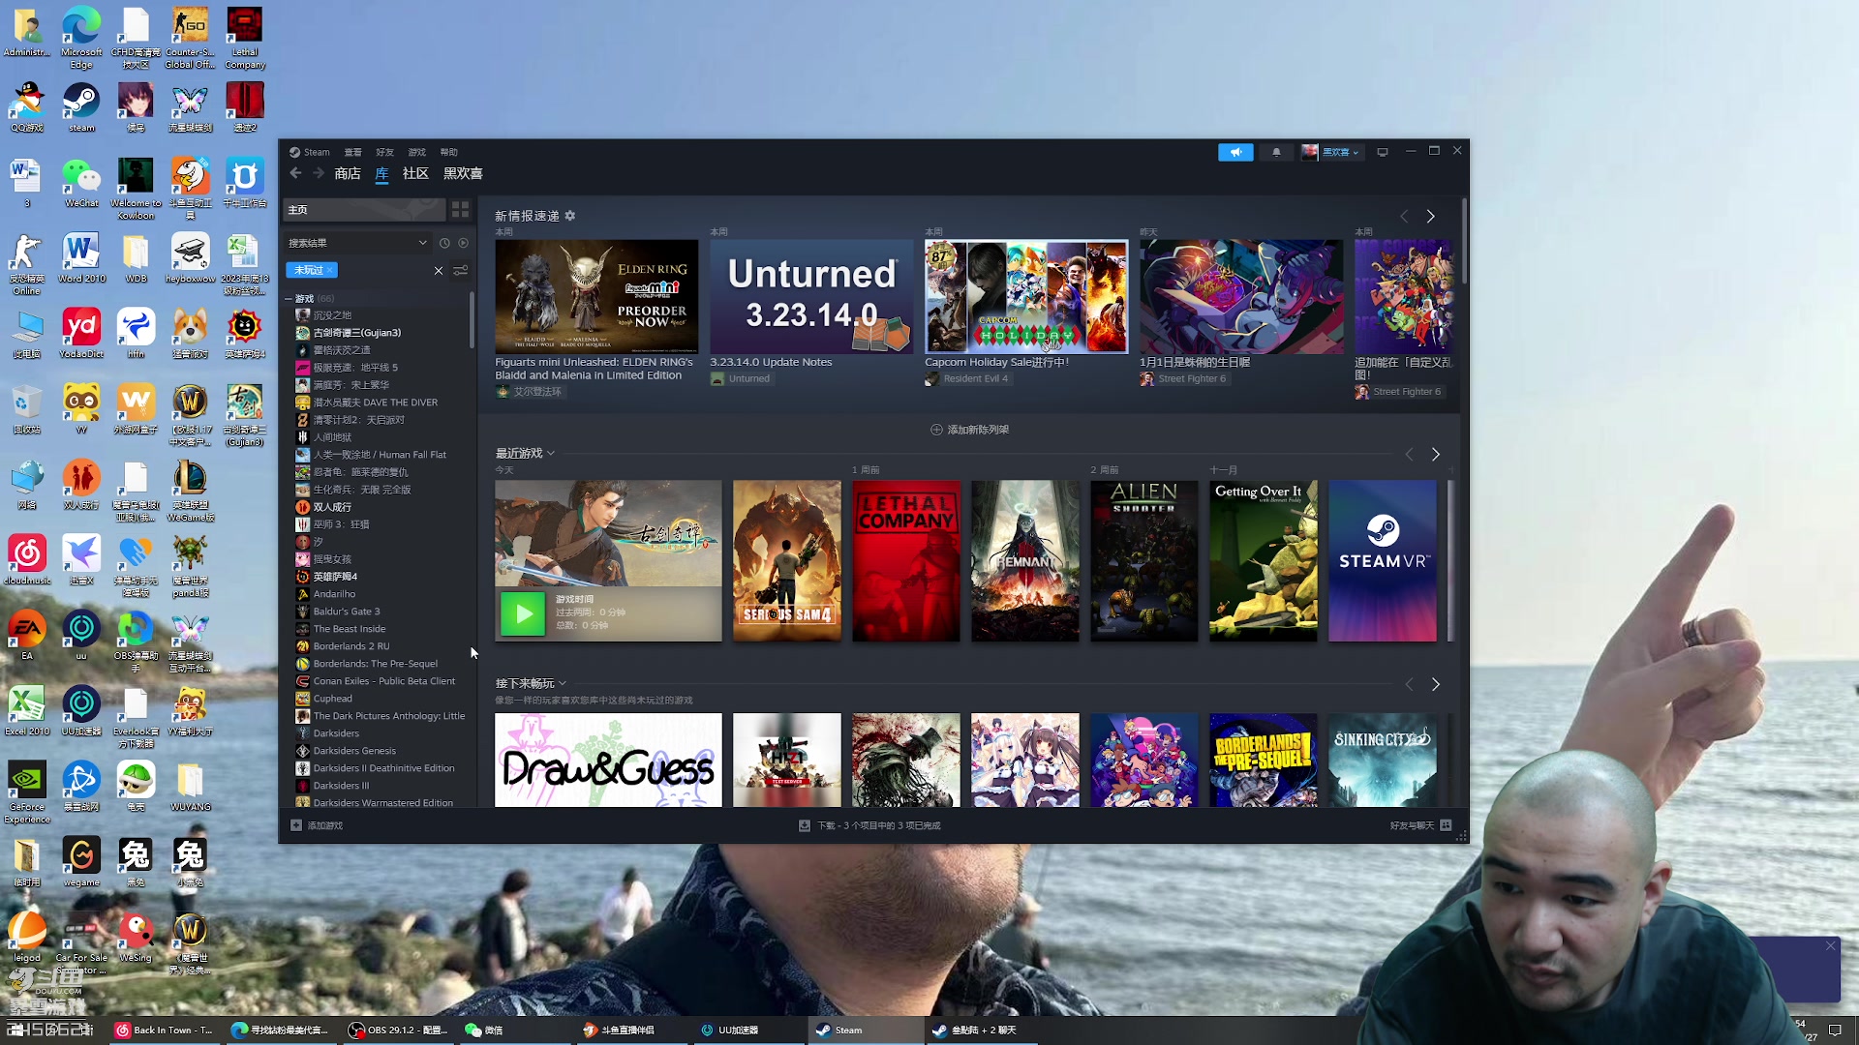Open the downloads status icon
The width and height of the screenshot is (1859, 1045).
point(805,825)
